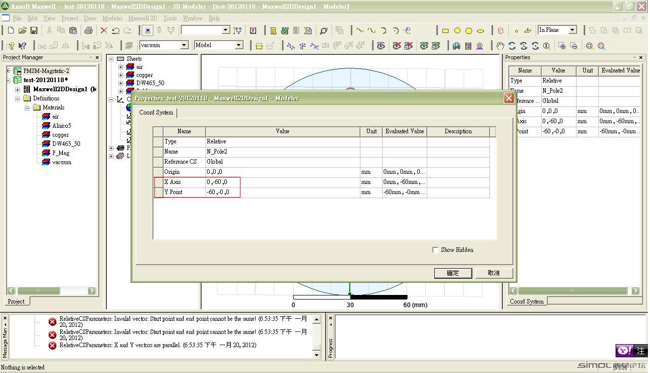Click the Yahoo input method tray icon
Image resolution: width=650 pixels, height=373 pixels.
click(624, 351)
